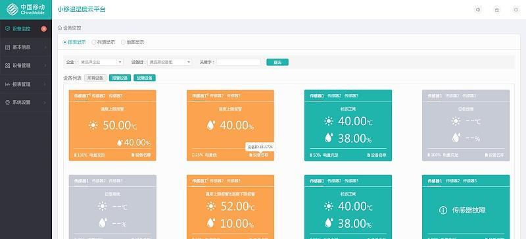Click the 设备名称 icon on the 50.00℃ card
Image resolution: width=526 pixels, height=239 pixels.
point(133,155)
